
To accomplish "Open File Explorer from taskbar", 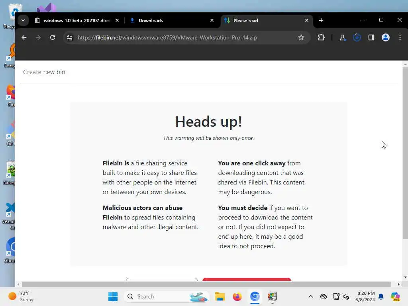I will coord(220,296).
